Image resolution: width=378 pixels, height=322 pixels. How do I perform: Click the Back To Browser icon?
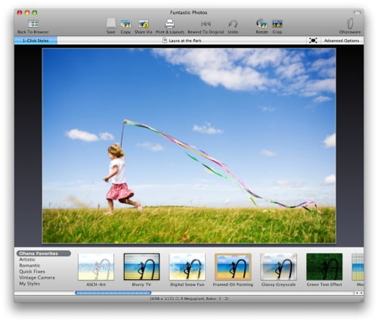coord(33,24)
